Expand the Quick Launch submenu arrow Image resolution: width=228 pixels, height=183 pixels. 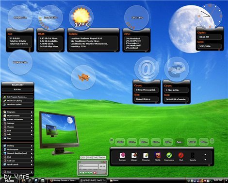32,165
